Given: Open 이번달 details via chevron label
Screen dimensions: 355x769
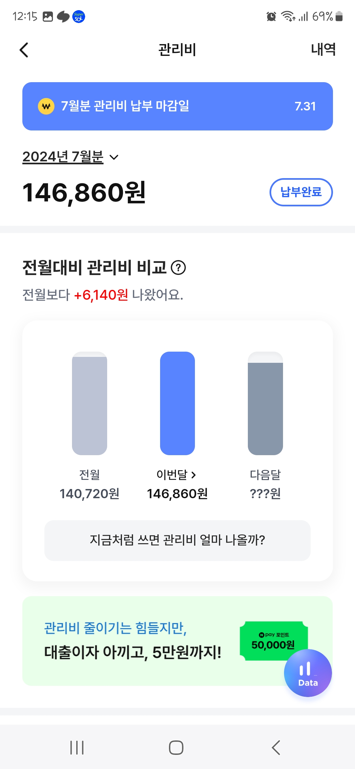Looking at the screenshot, I should (177, 475).
